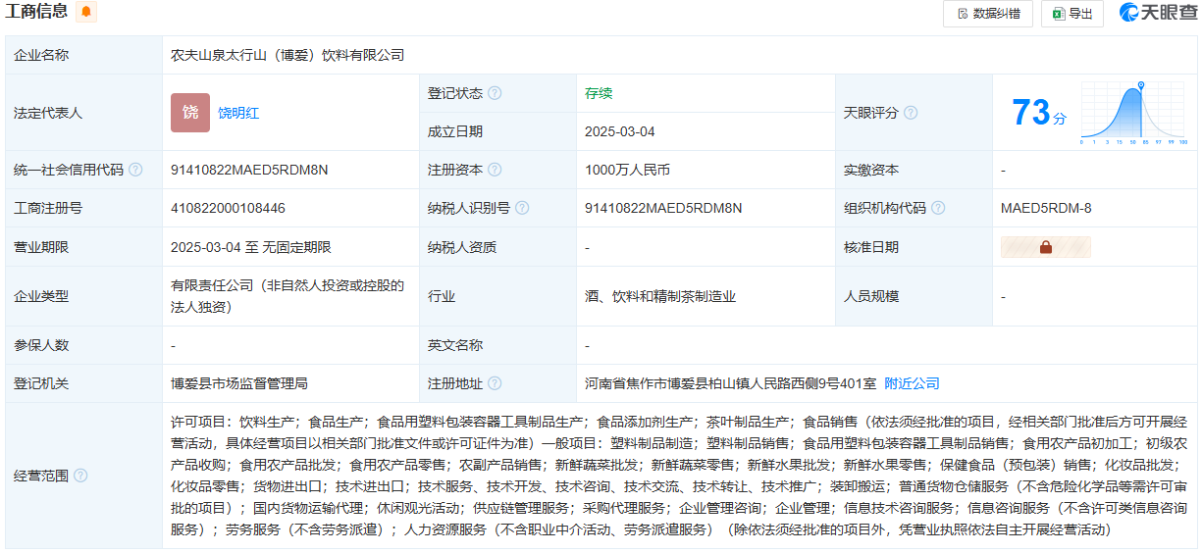Click the 饶 avatar thumbnail
The image size is (1202, 553).
click(190, 113)
